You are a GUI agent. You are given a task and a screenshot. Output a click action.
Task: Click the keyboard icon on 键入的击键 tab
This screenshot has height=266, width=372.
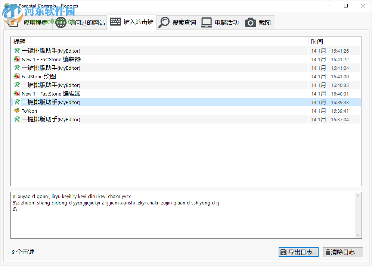(x=116, y=22)
